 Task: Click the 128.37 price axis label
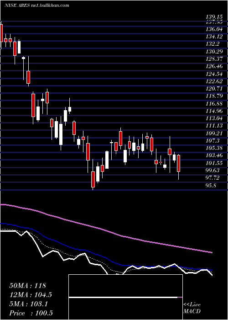[x=214, y=59]
